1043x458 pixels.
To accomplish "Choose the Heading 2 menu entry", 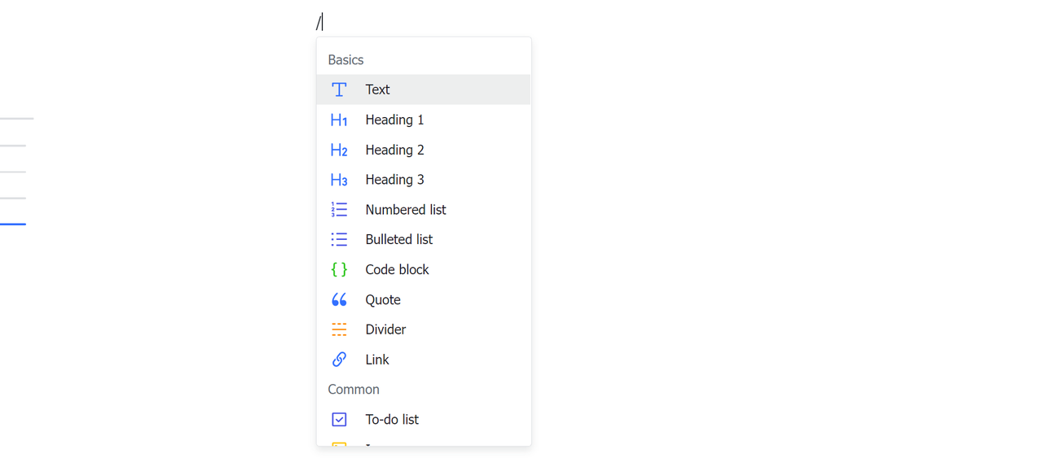I will [x=394, y=150].
